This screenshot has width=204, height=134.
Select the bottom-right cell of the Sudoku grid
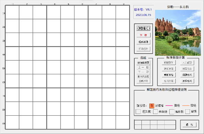[122, 122]
